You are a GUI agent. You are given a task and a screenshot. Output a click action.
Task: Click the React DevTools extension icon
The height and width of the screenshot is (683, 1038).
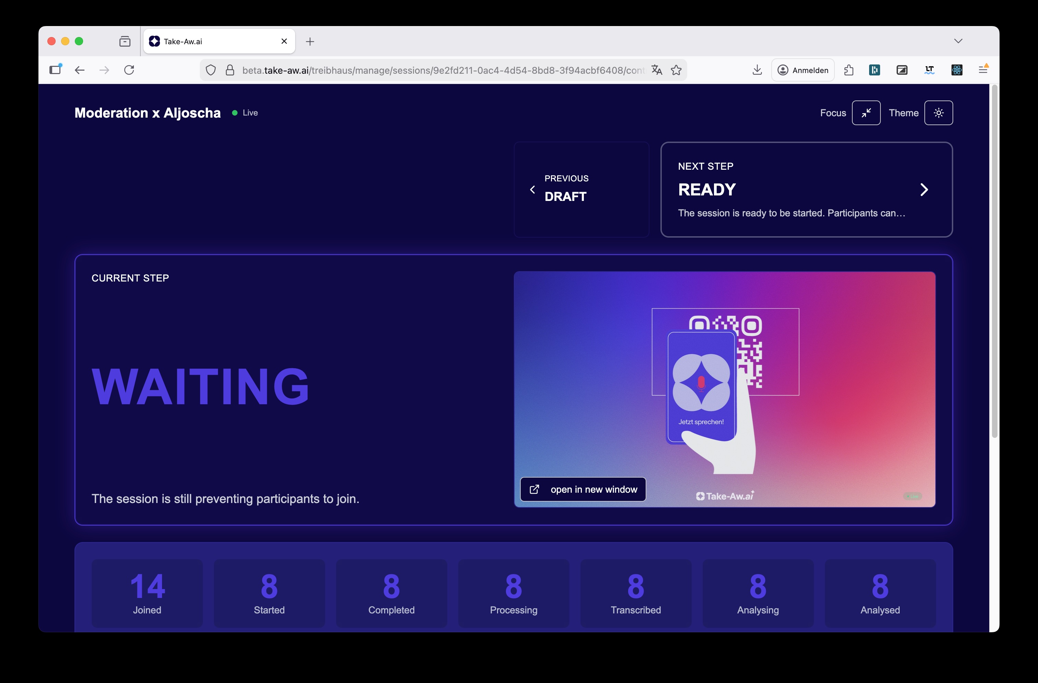[x=956, y=70]
